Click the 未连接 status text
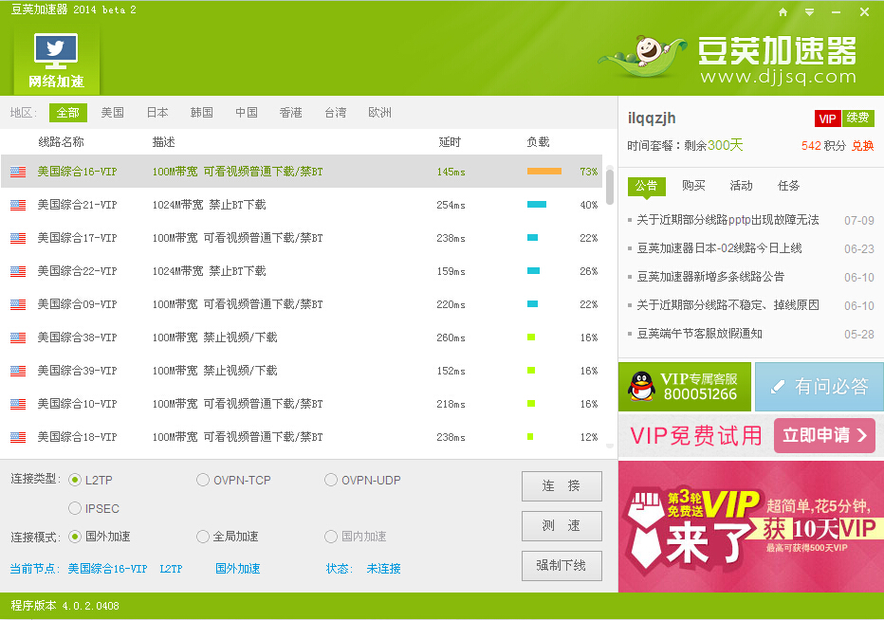Viewport: 884px width, 620px height. [x=383, y=569]
